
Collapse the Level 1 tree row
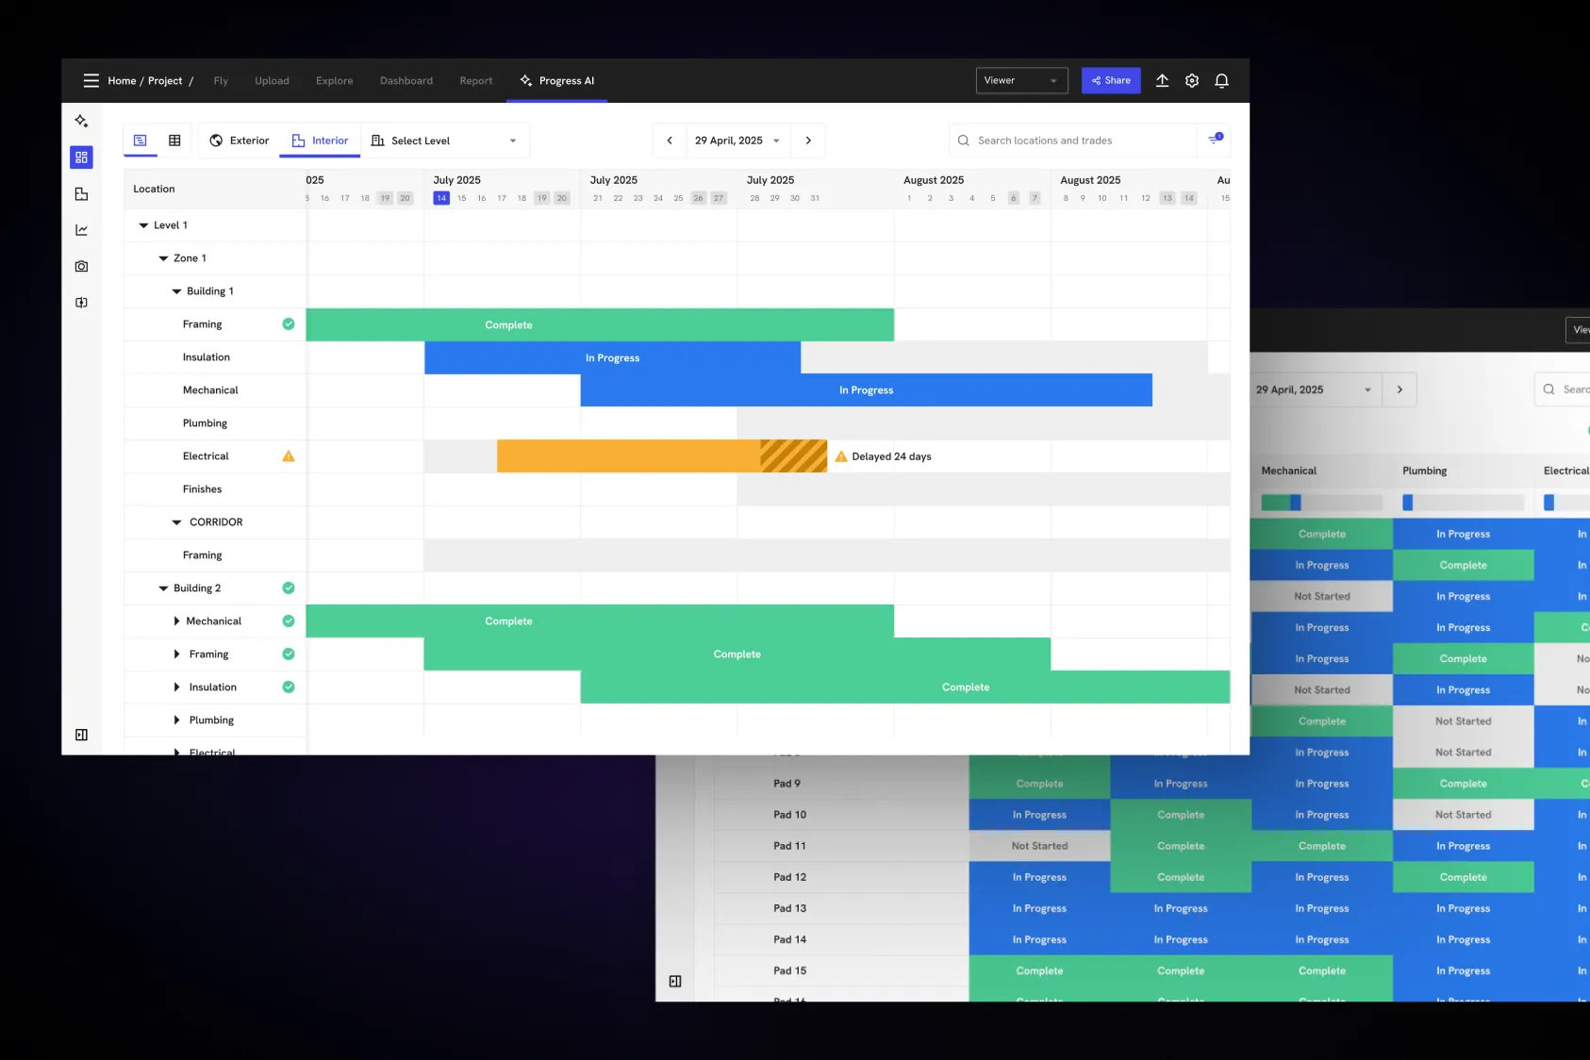143,225
